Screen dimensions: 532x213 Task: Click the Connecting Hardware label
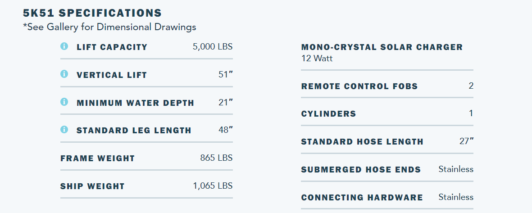(x=362, y=198)
